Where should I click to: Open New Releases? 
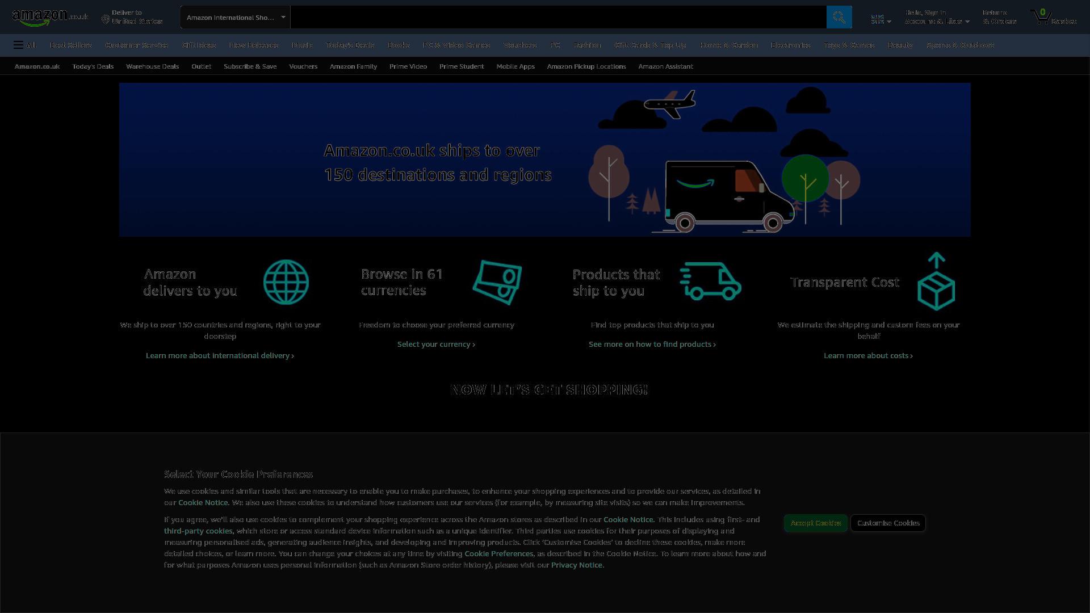pos(254,45)
